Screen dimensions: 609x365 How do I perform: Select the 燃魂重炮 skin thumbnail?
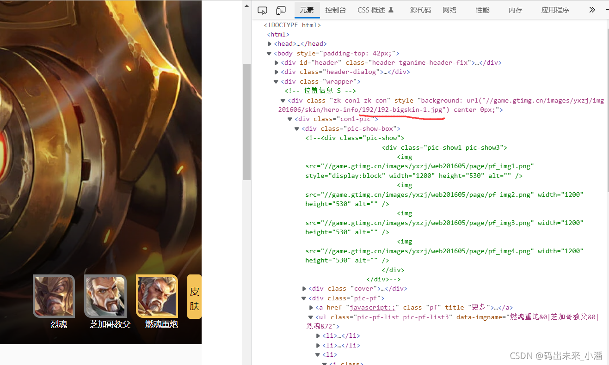[x=157, y=296]
